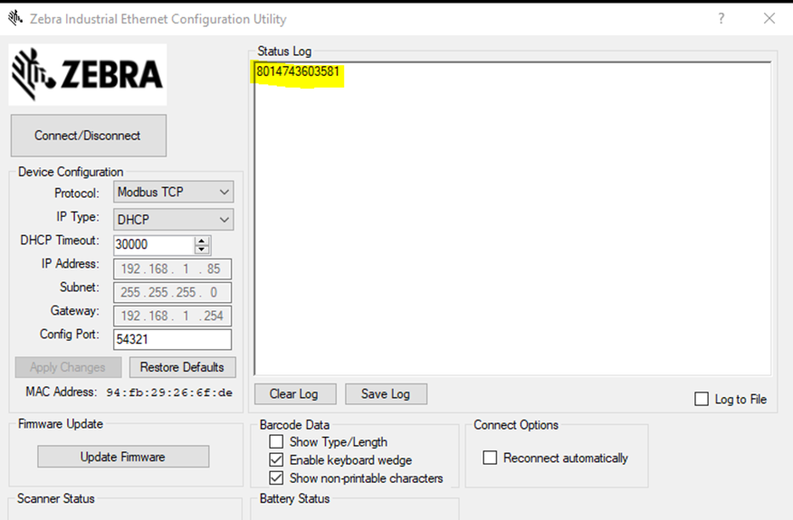Expand the IP Type dropdown set to DHCP
This screenshot has height=520, width=793.
(173, 220)
